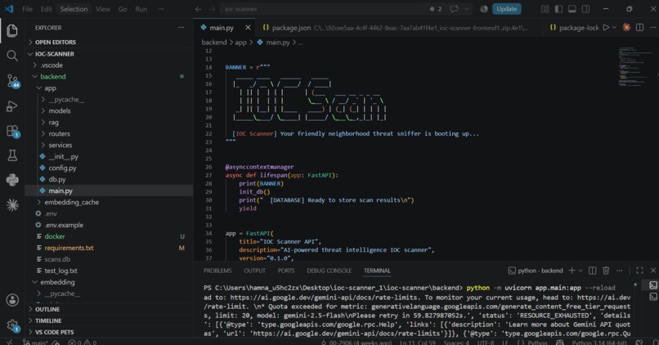Toggle the secondary side bar layout icon
This screenshot has width=659, height=345.
coord(585,9)
